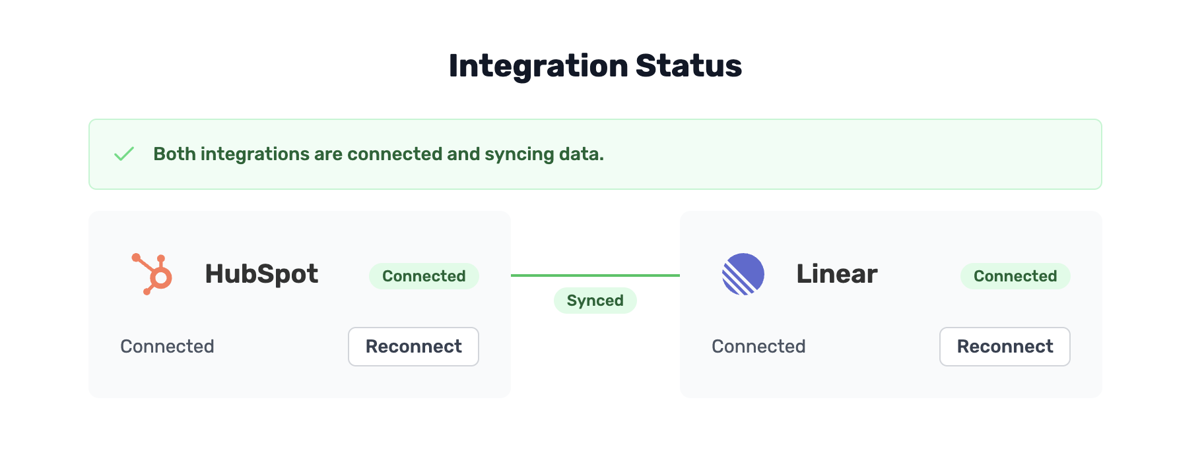Image resolution: width=1204 pixels, height=464 pixels.
Task: Click Reconnect for Linear
Action: pyautogui.click(x=1005, y=346)
